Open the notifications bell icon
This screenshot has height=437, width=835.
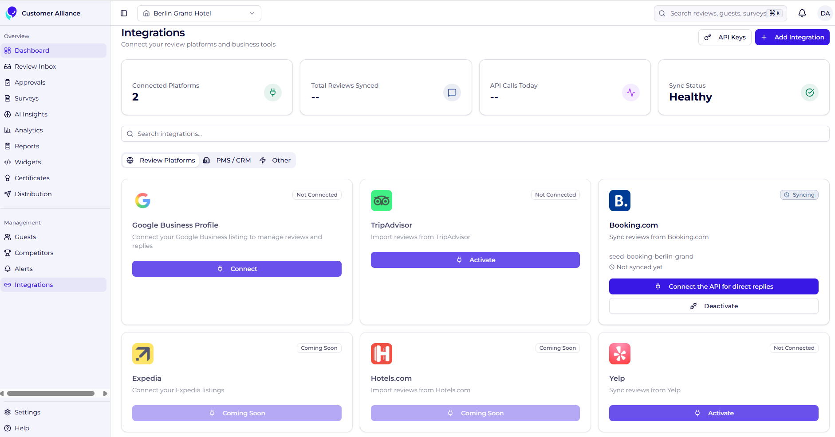click(802, 13)
